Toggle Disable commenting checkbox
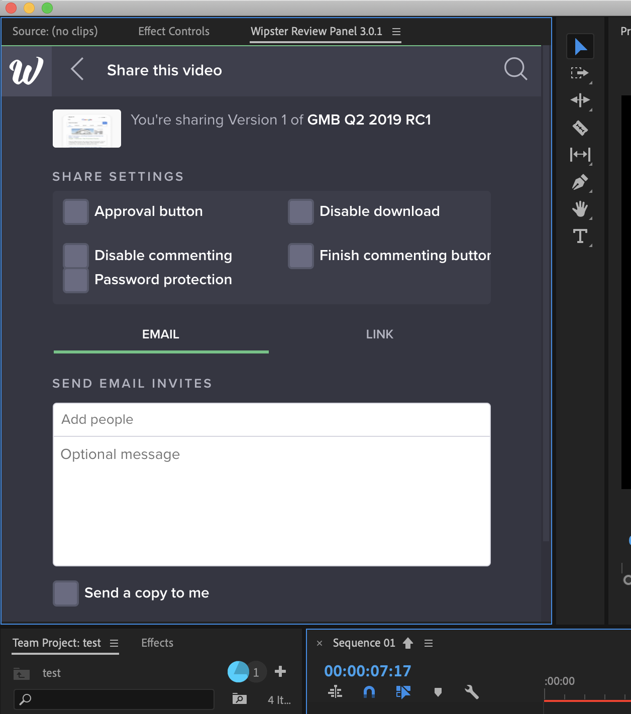Screen dimensions: 631x714 tap(76, 256)
